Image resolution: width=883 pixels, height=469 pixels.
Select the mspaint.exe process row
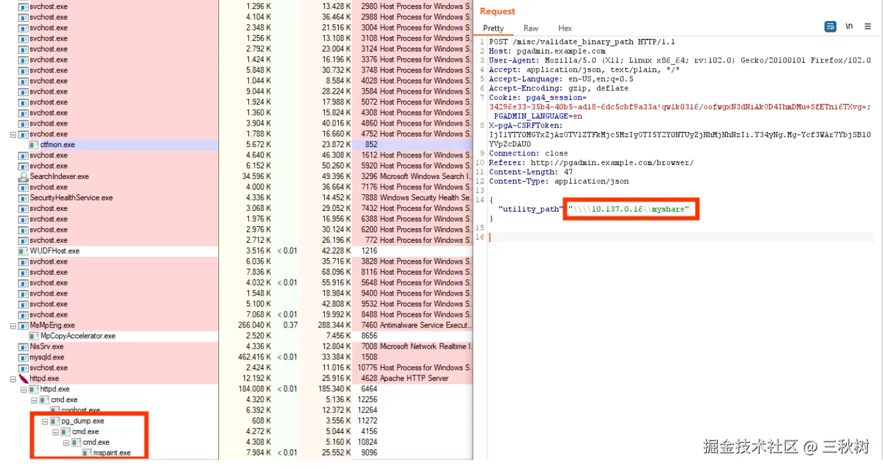click(236, 453)
